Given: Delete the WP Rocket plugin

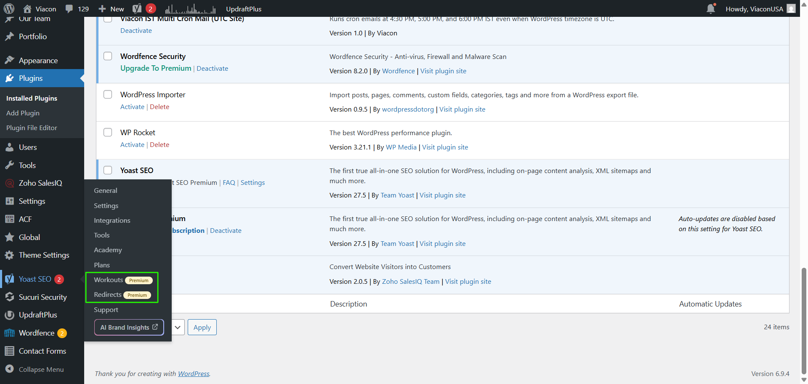Looking at the screenshot, I should (x=159, y=144).
